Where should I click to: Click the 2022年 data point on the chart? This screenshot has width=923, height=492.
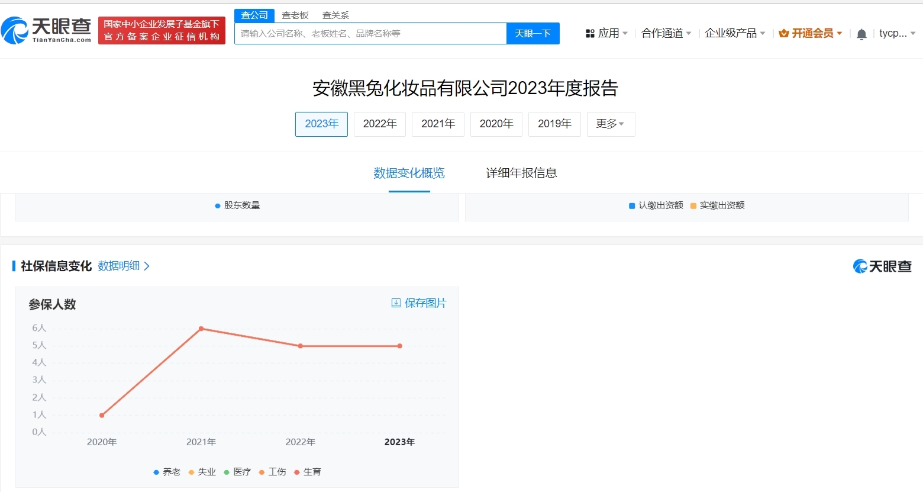click(x=301, y=346)
